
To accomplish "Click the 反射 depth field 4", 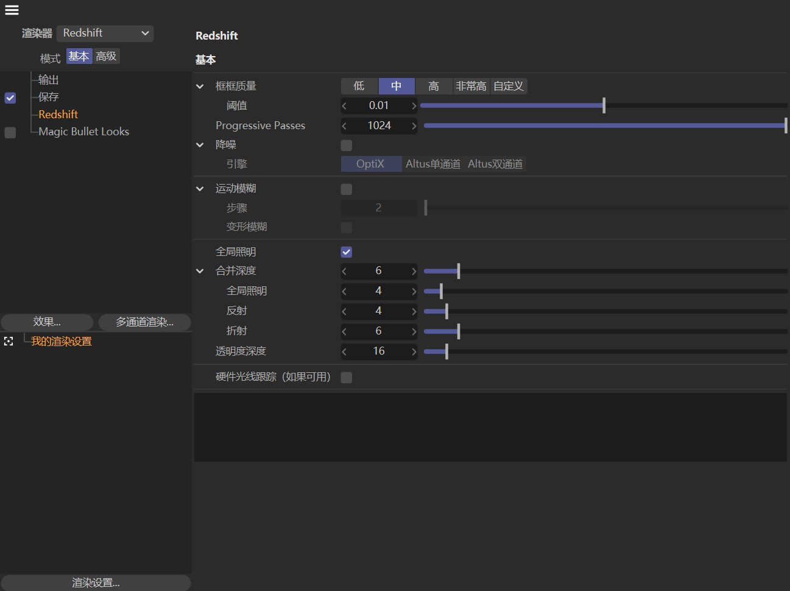I will pyautogui.click(x=379, y=311).
